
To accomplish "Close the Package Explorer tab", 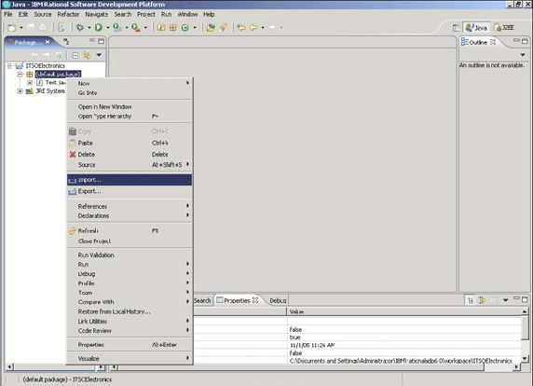I will click(48, 42).
